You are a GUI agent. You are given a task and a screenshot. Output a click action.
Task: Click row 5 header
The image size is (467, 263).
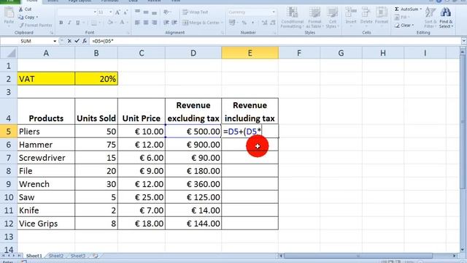click(x=8, y=131)
